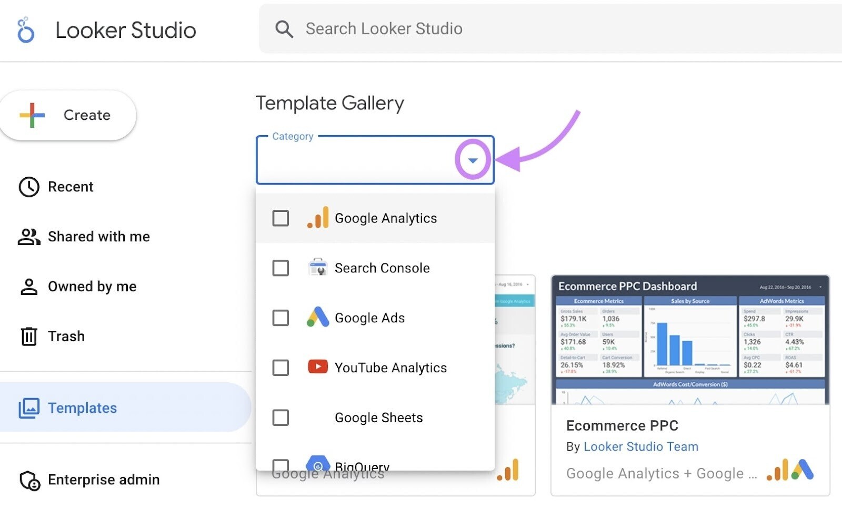The height and width of the screenshot is (509, 842).
Task: Click the YouTube Analytics icon
Action: point(318,368)
